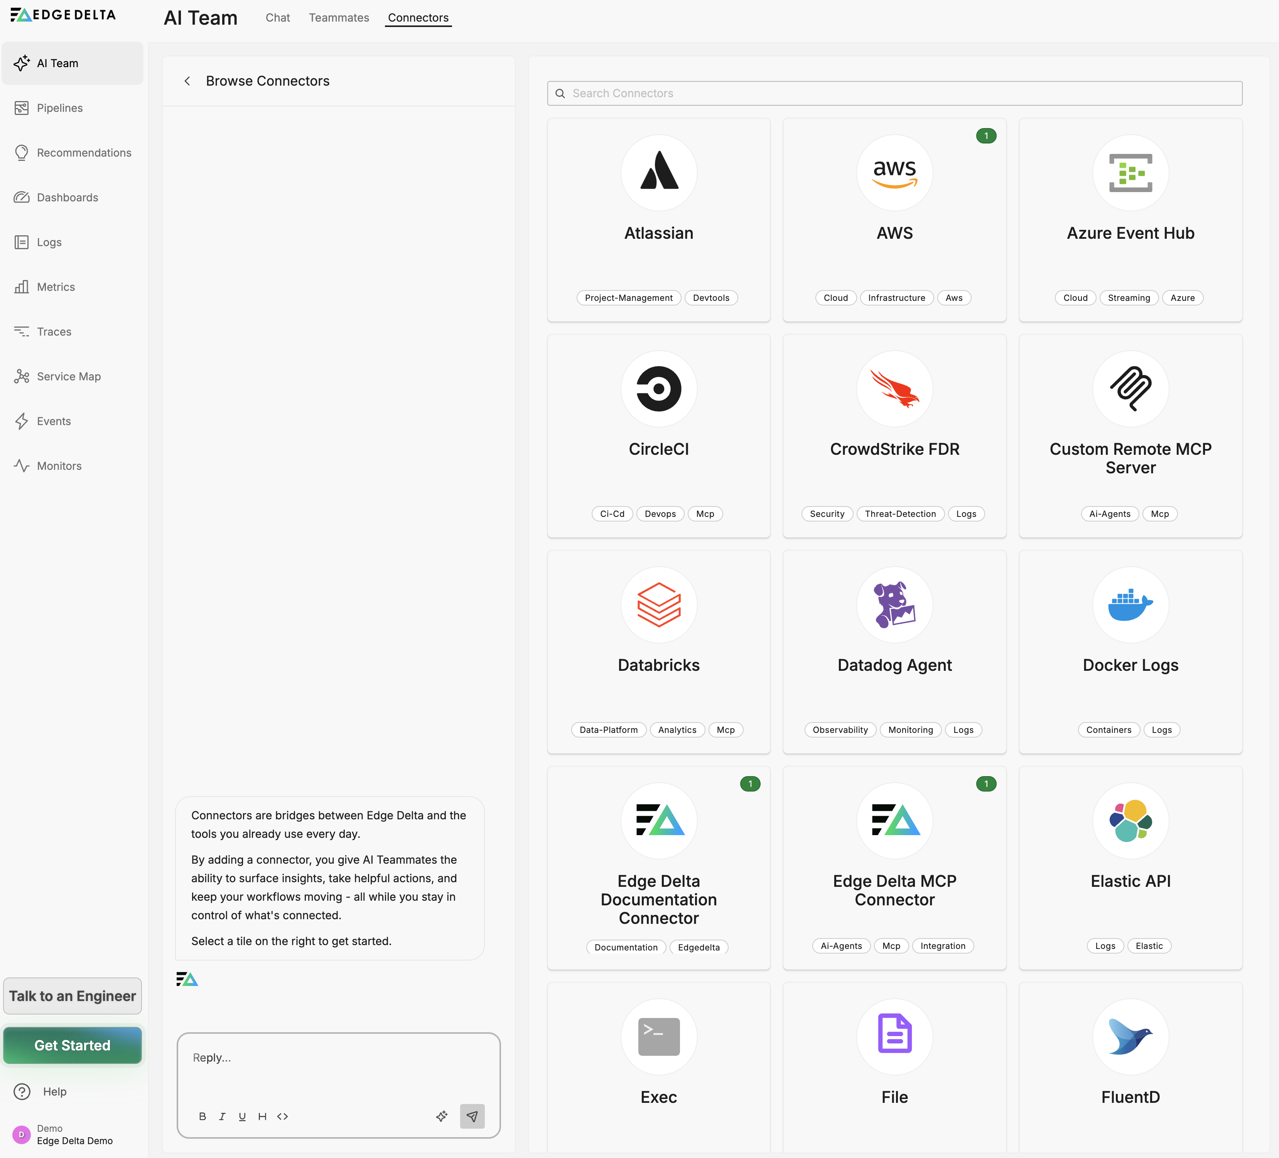Toggle underline formatting in reply editor
This screenshot has height=1158, width=1279.
[242, 1116]
